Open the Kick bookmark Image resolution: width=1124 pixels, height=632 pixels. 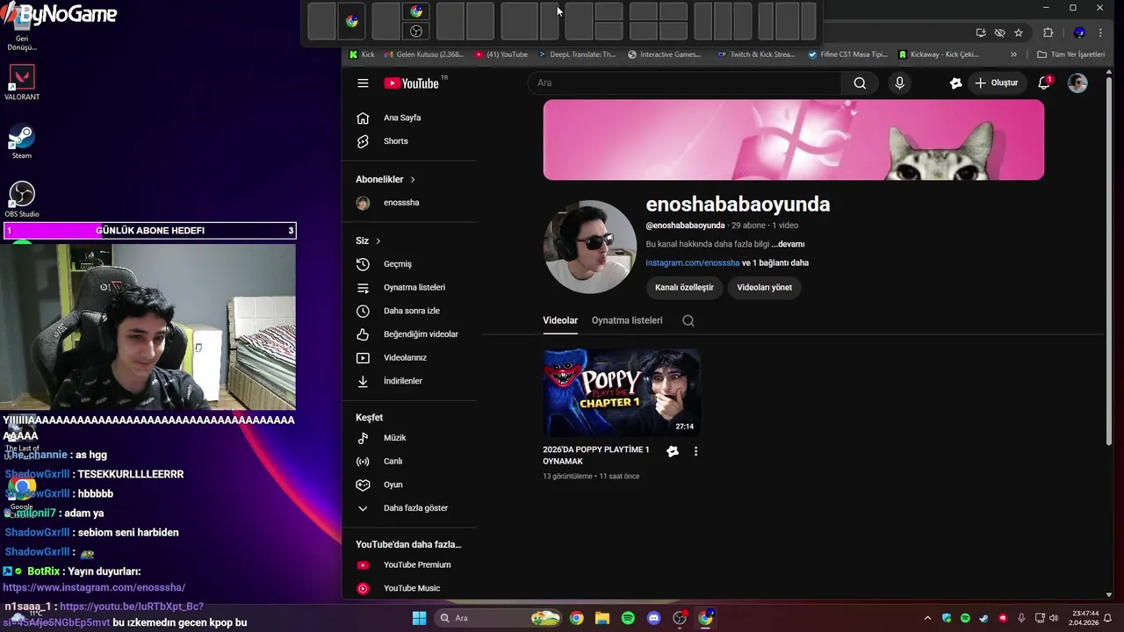[362, 54]
